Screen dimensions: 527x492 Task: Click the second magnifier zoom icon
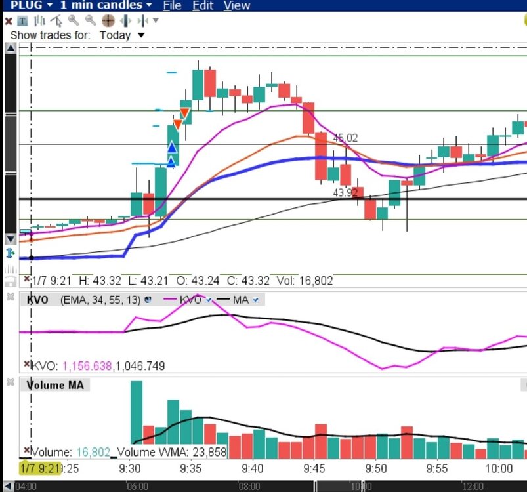(91, 20)
